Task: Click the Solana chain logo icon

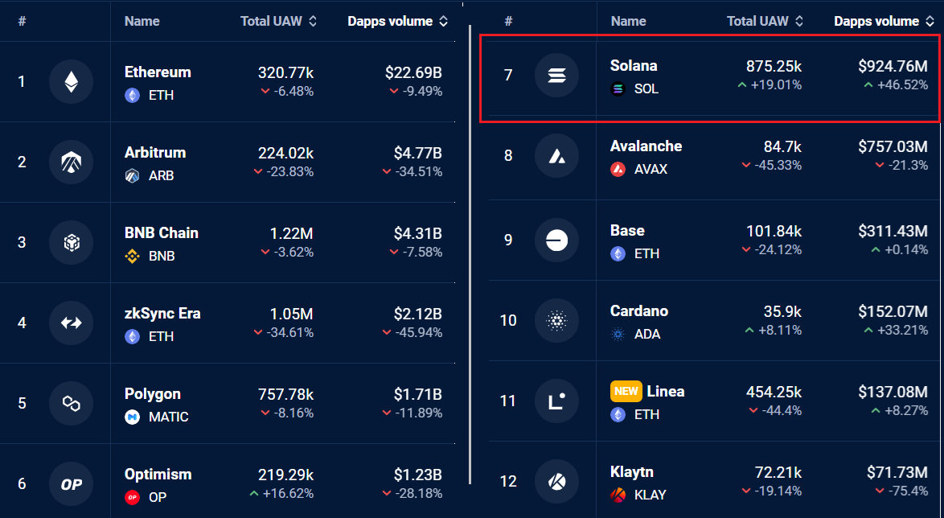Action: pos(556,76)
